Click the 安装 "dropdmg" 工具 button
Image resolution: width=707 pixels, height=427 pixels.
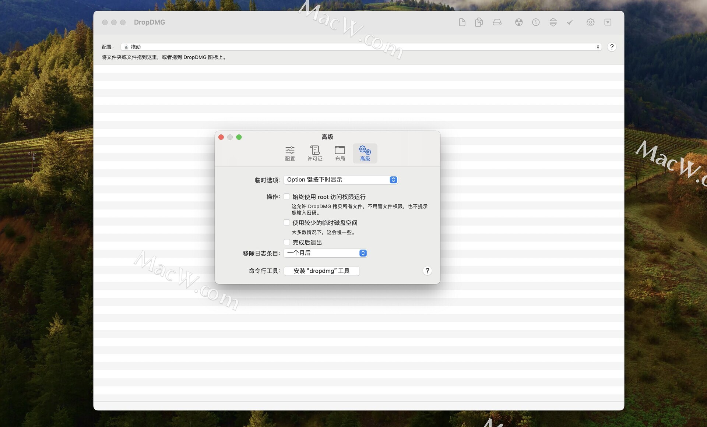coord(321,271)
